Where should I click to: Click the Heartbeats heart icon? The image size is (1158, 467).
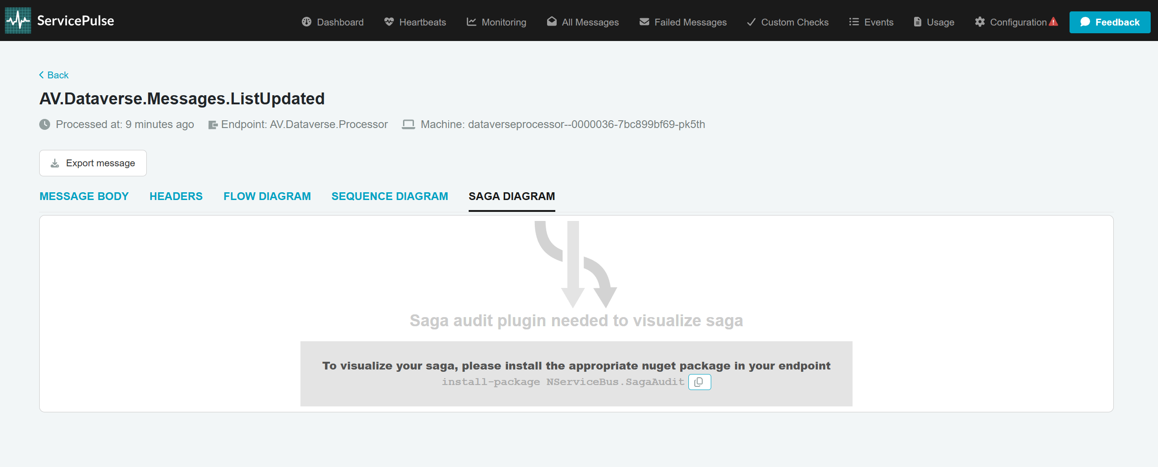pyautogui.click(x=389, y=22)
